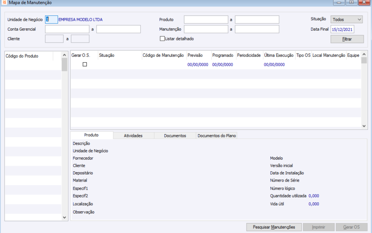Click the Equipe column header
The width and height of the screenshot is (372, 233).
[x=354, y=55]
